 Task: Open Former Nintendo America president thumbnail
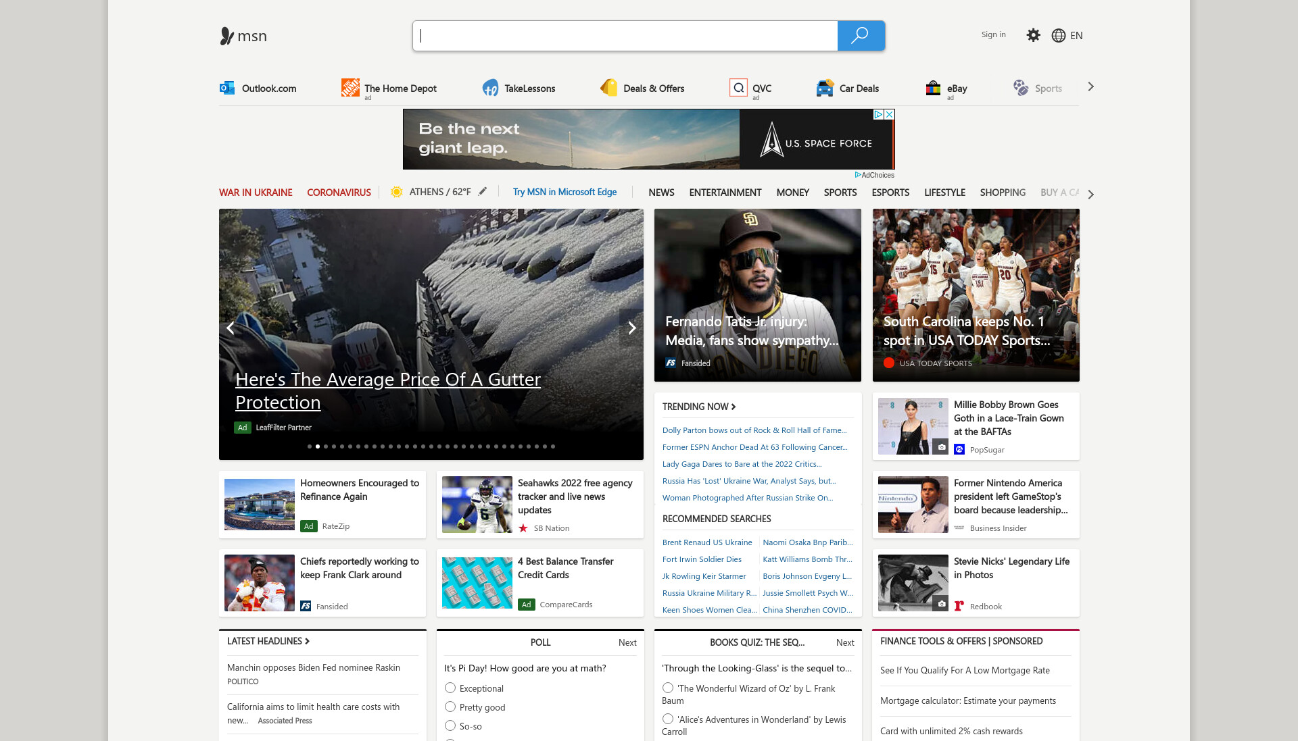[913, 505]
